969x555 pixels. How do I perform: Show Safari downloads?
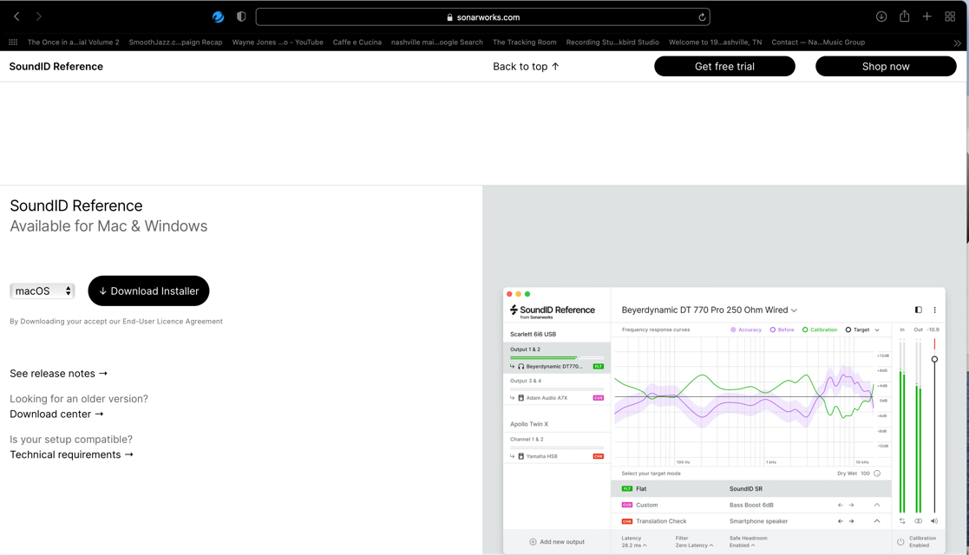click(881, 16)
